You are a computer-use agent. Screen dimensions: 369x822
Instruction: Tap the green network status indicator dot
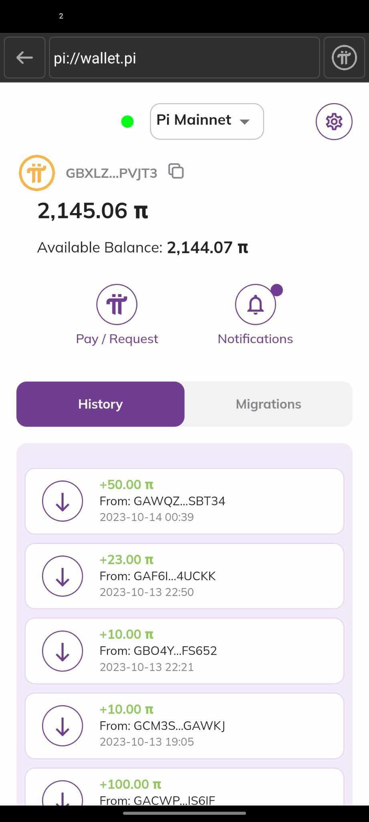127,122
